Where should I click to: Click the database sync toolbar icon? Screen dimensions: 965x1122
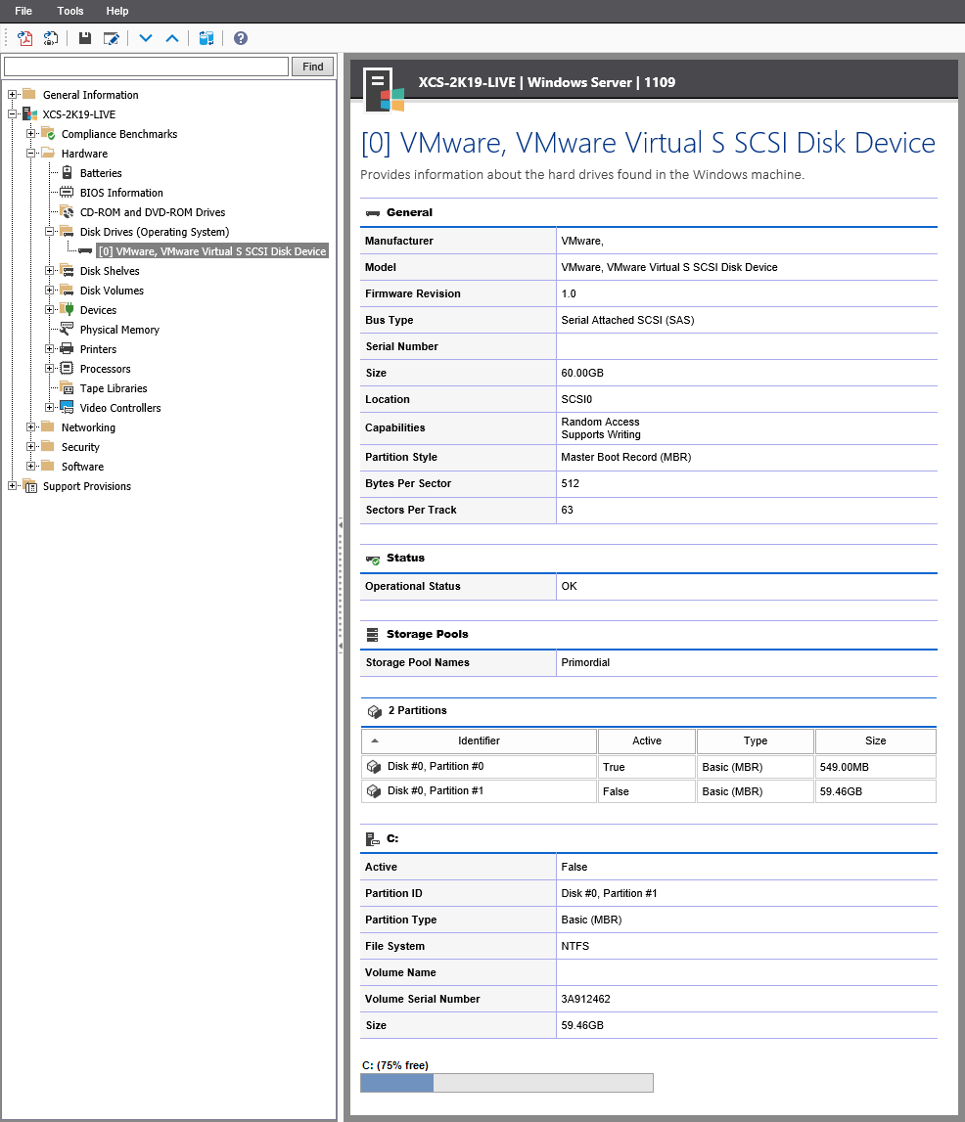(x=207, y=38)
